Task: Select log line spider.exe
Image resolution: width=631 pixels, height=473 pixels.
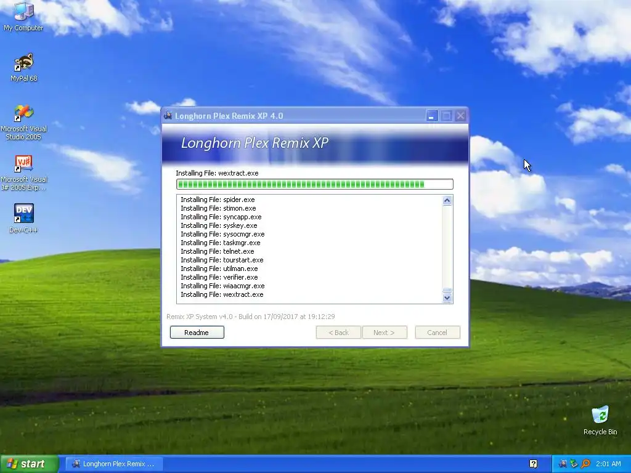Action: coord(218,200)
